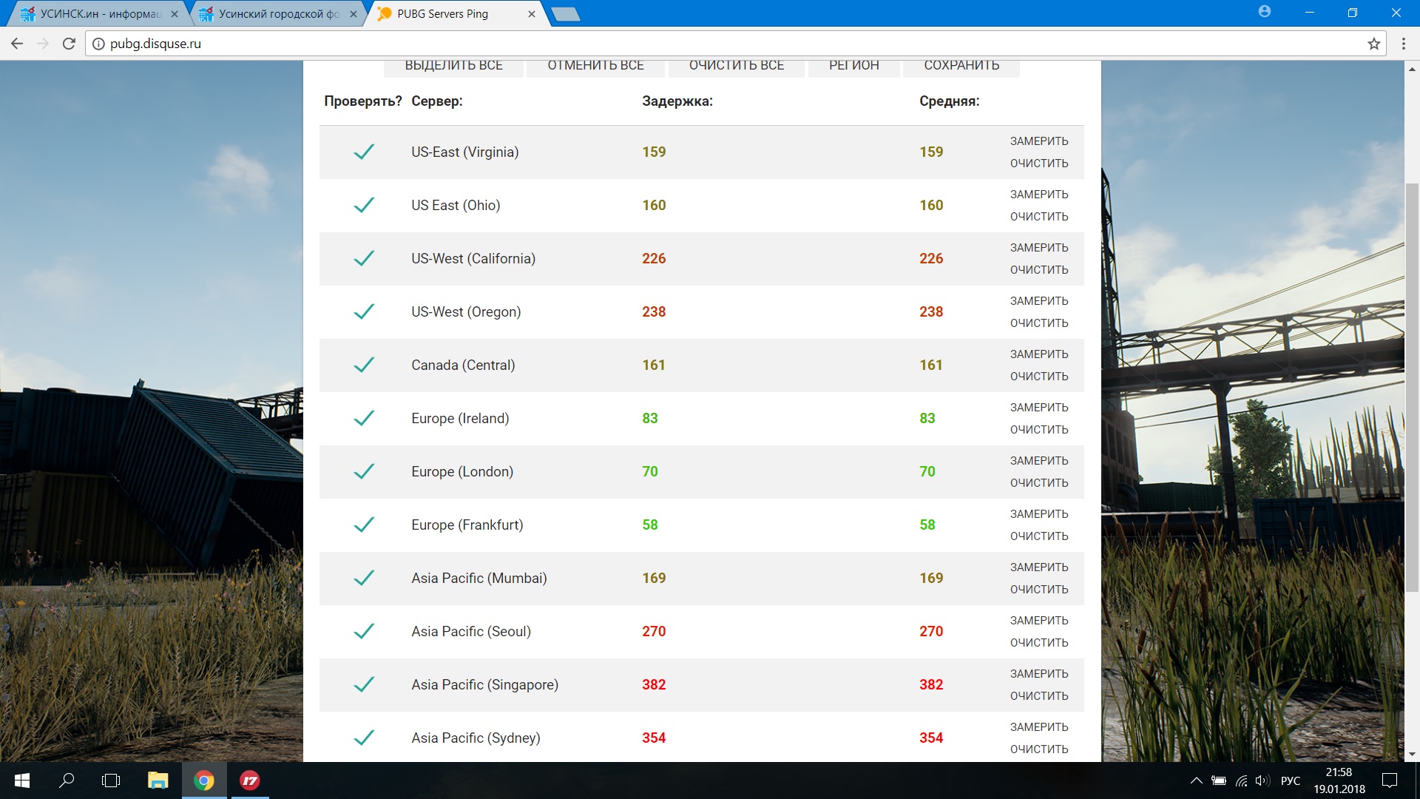Toggle the Europe (Frankfurt) server checkmark

[364, 525]
